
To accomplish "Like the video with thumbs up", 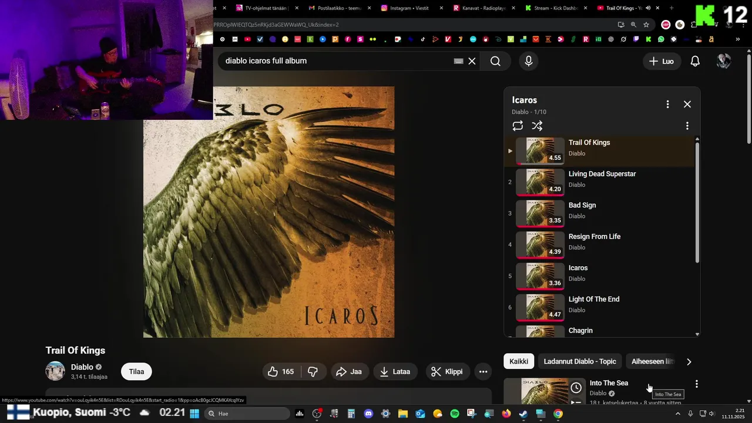I will [281, 371].
